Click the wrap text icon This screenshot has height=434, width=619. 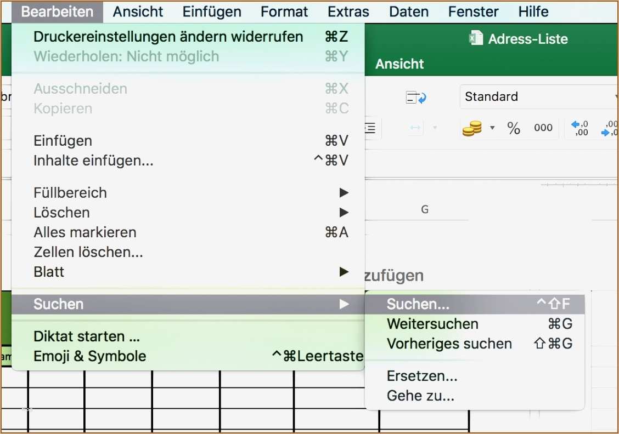(416, 97)
